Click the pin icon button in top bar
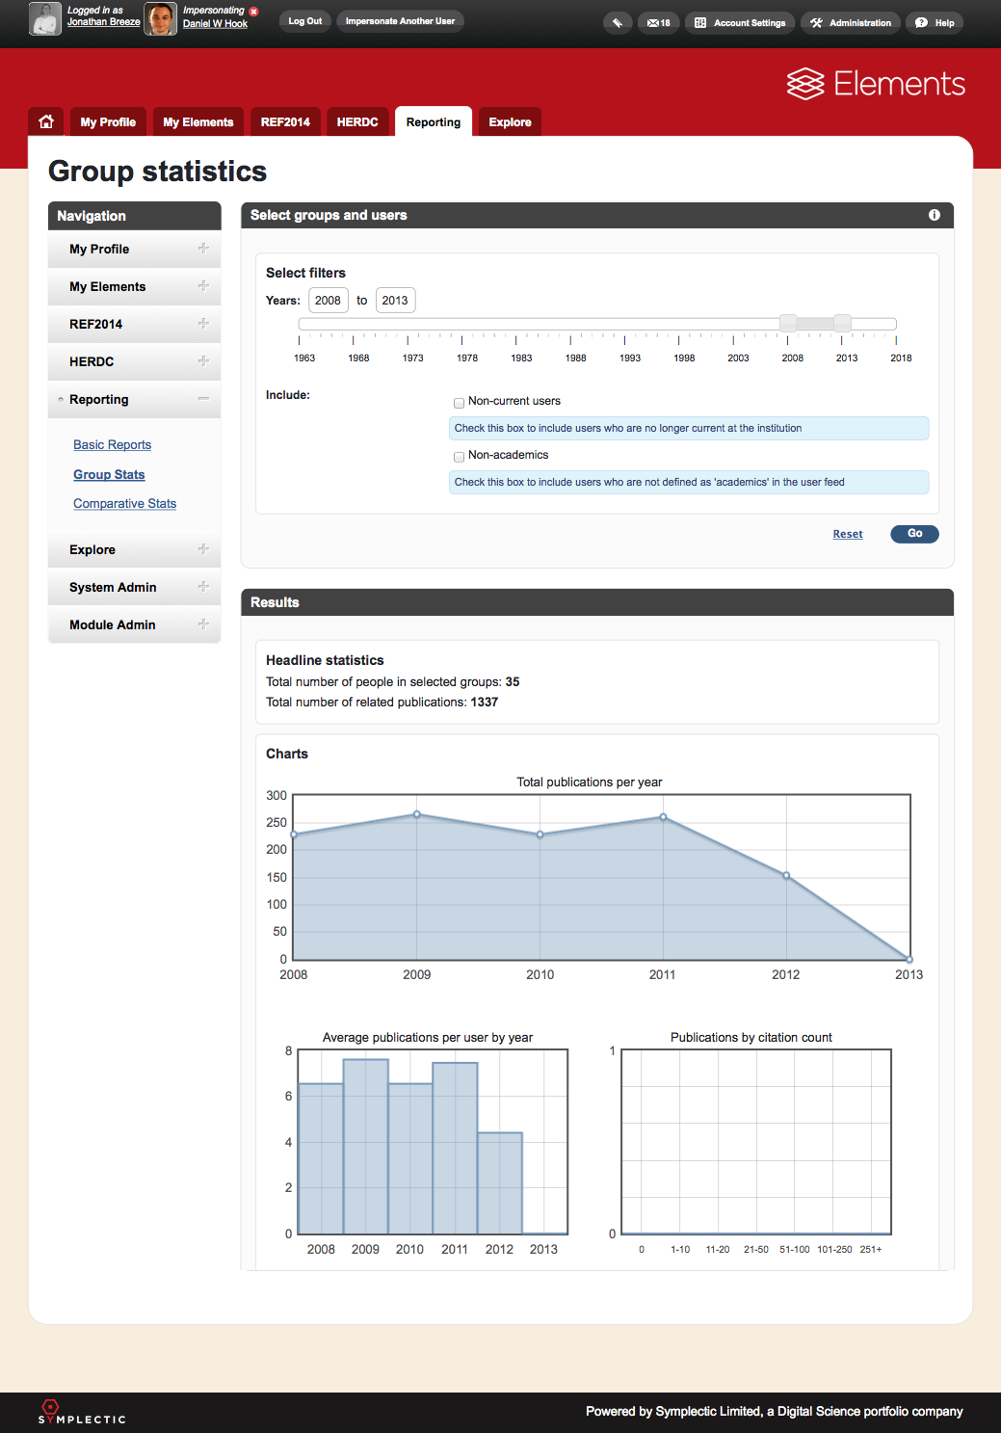This screenshot has width=1001, height=1433. (618, 23)
